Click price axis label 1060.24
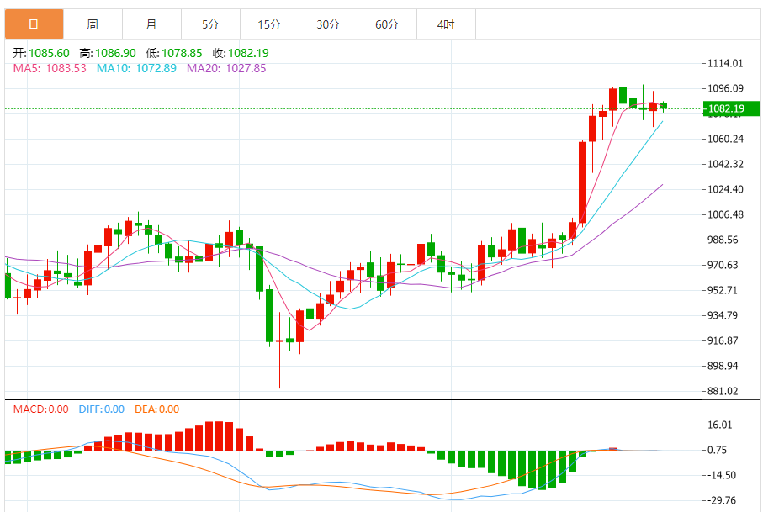Image resolution: width=763 pixels, height=512 pixels. click(725, 139)
